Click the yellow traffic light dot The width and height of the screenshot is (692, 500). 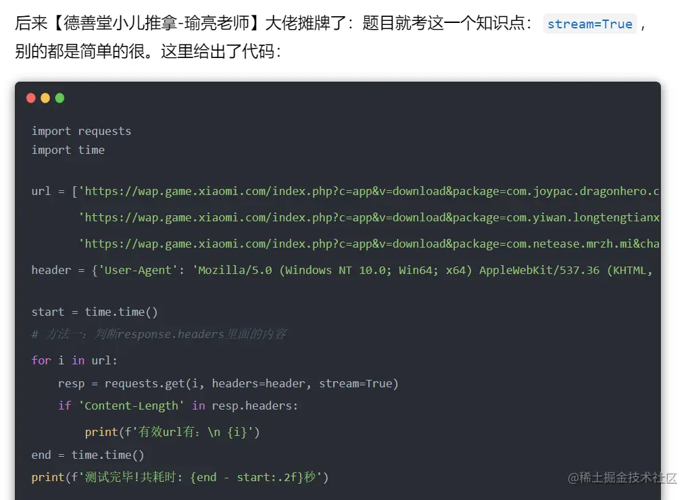pos(45,98)
